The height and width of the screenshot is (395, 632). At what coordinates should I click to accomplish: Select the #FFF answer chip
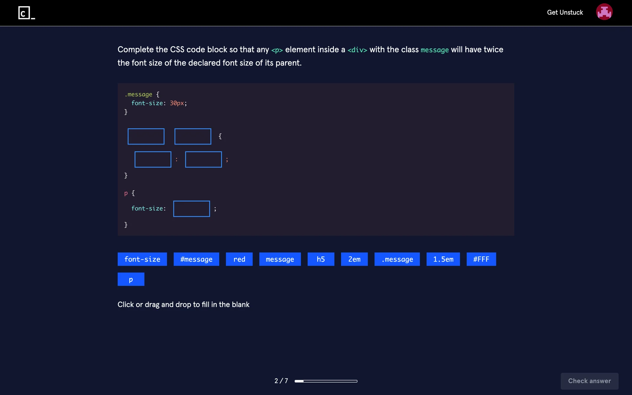(x=481, y=259)
